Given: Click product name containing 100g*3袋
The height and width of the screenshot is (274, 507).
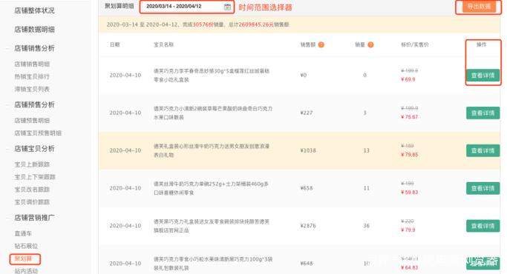Looking at the screenshot, I should pos(213,264).
